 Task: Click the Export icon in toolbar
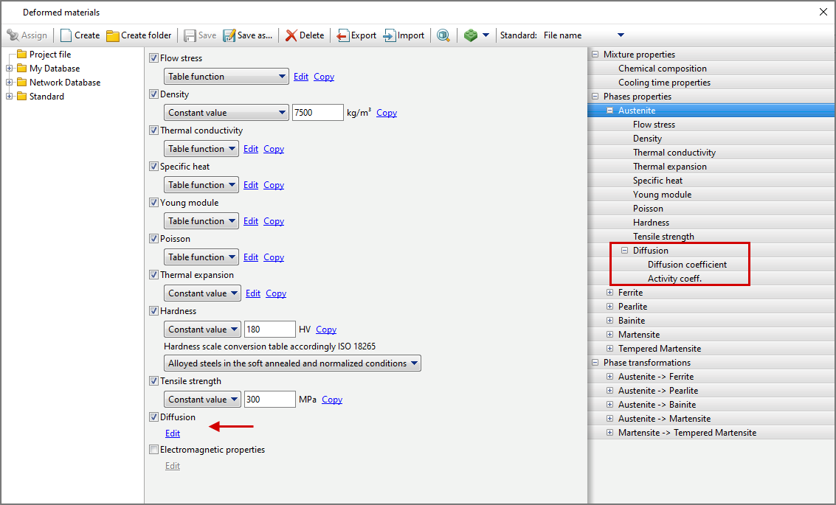343,35
